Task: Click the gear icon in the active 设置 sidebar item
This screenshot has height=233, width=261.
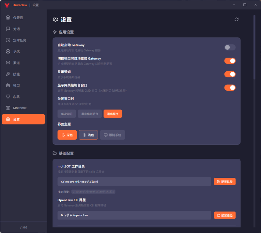Action: coord(8,119)
